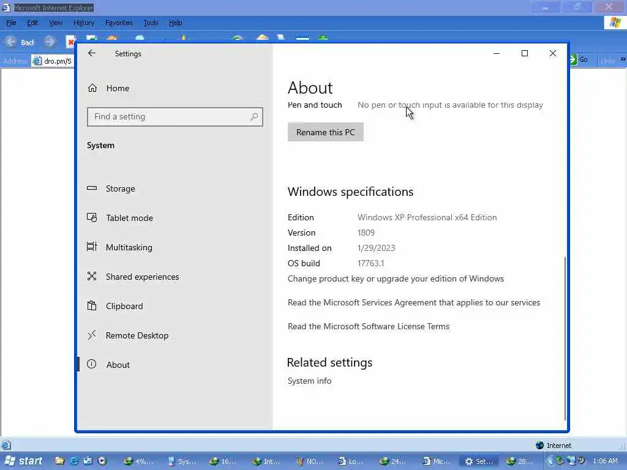Click the Forward arrow in Internet Explorer
Screen dimensions: 627x470
point(50,42)
